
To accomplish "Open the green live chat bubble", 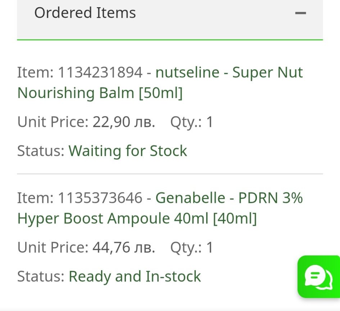I will [x=318, y=276].
